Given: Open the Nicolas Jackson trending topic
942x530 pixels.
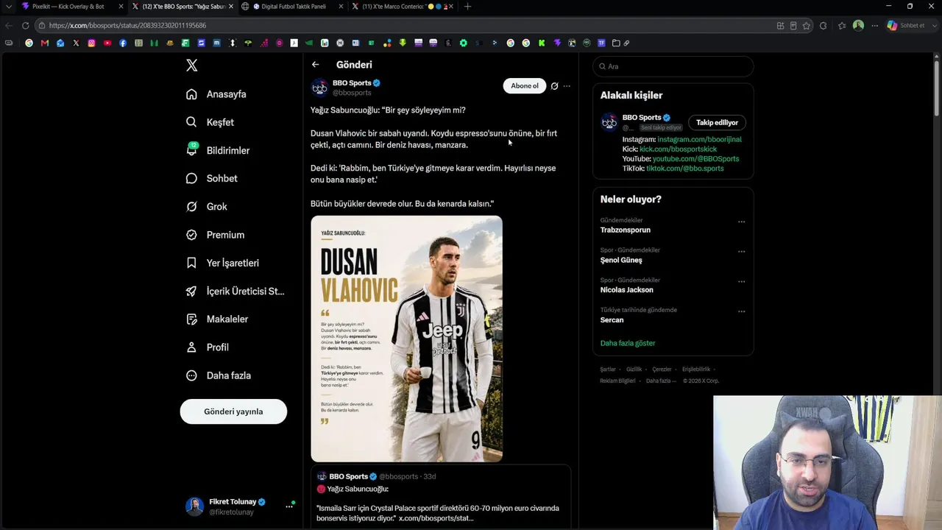Looking at the screenshot, I should click(627, 290).
